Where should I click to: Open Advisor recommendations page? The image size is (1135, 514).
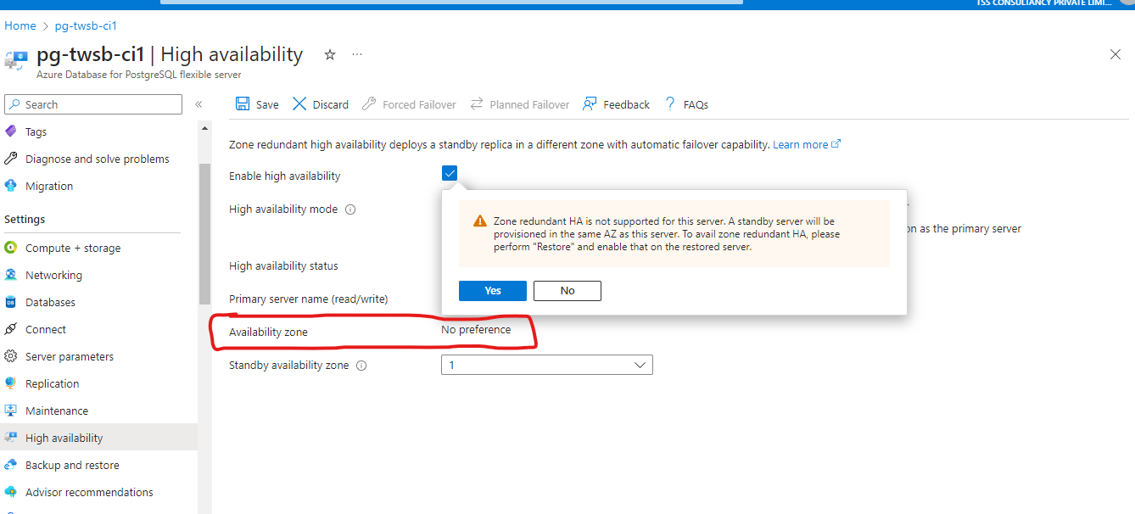click(89, 492)
